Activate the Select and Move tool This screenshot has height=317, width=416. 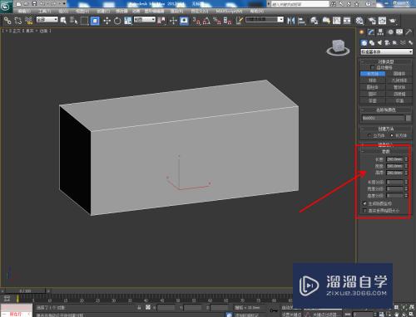click(x=107, y=21)
